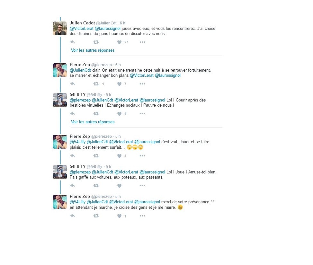Reply to 54LILLY's 'Fais gaffe aux voitures' tweet
The height and width of the screenshot is (265, 313).
(72, 186)
